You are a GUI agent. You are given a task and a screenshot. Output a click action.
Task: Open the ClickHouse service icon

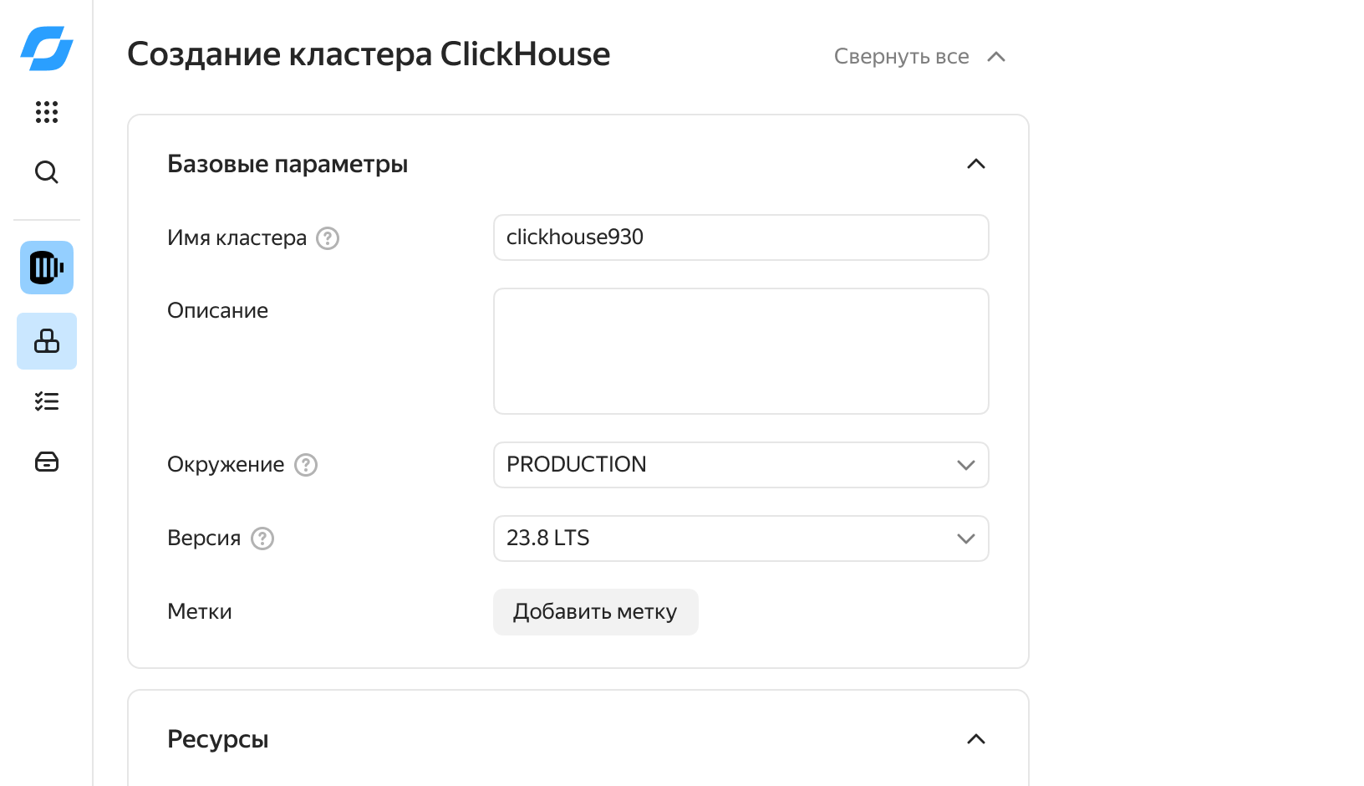click(47, 268)
